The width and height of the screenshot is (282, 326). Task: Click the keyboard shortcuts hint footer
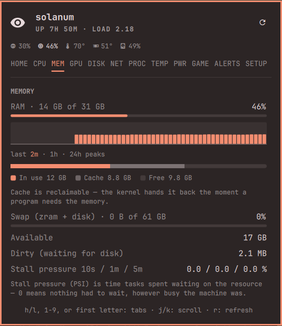[138, 310]
